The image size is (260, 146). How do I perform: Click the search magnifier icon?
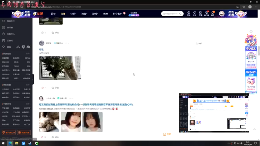pyautogui.click(x=180, y=14)
